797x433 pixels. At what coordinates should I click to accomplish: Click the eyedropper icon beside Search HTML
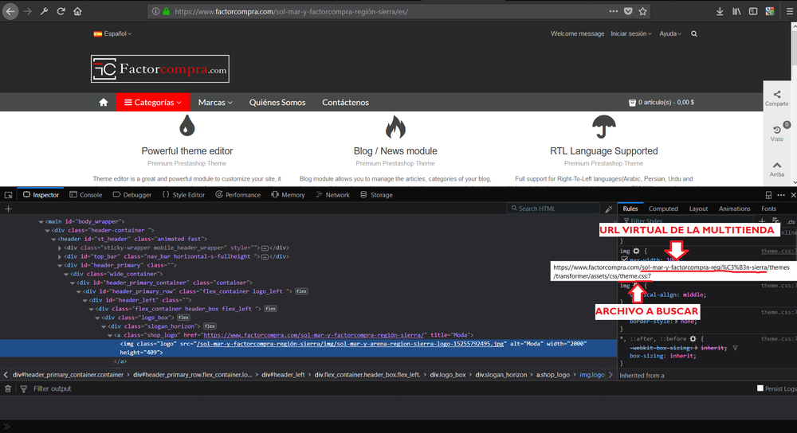click(609, 209)
